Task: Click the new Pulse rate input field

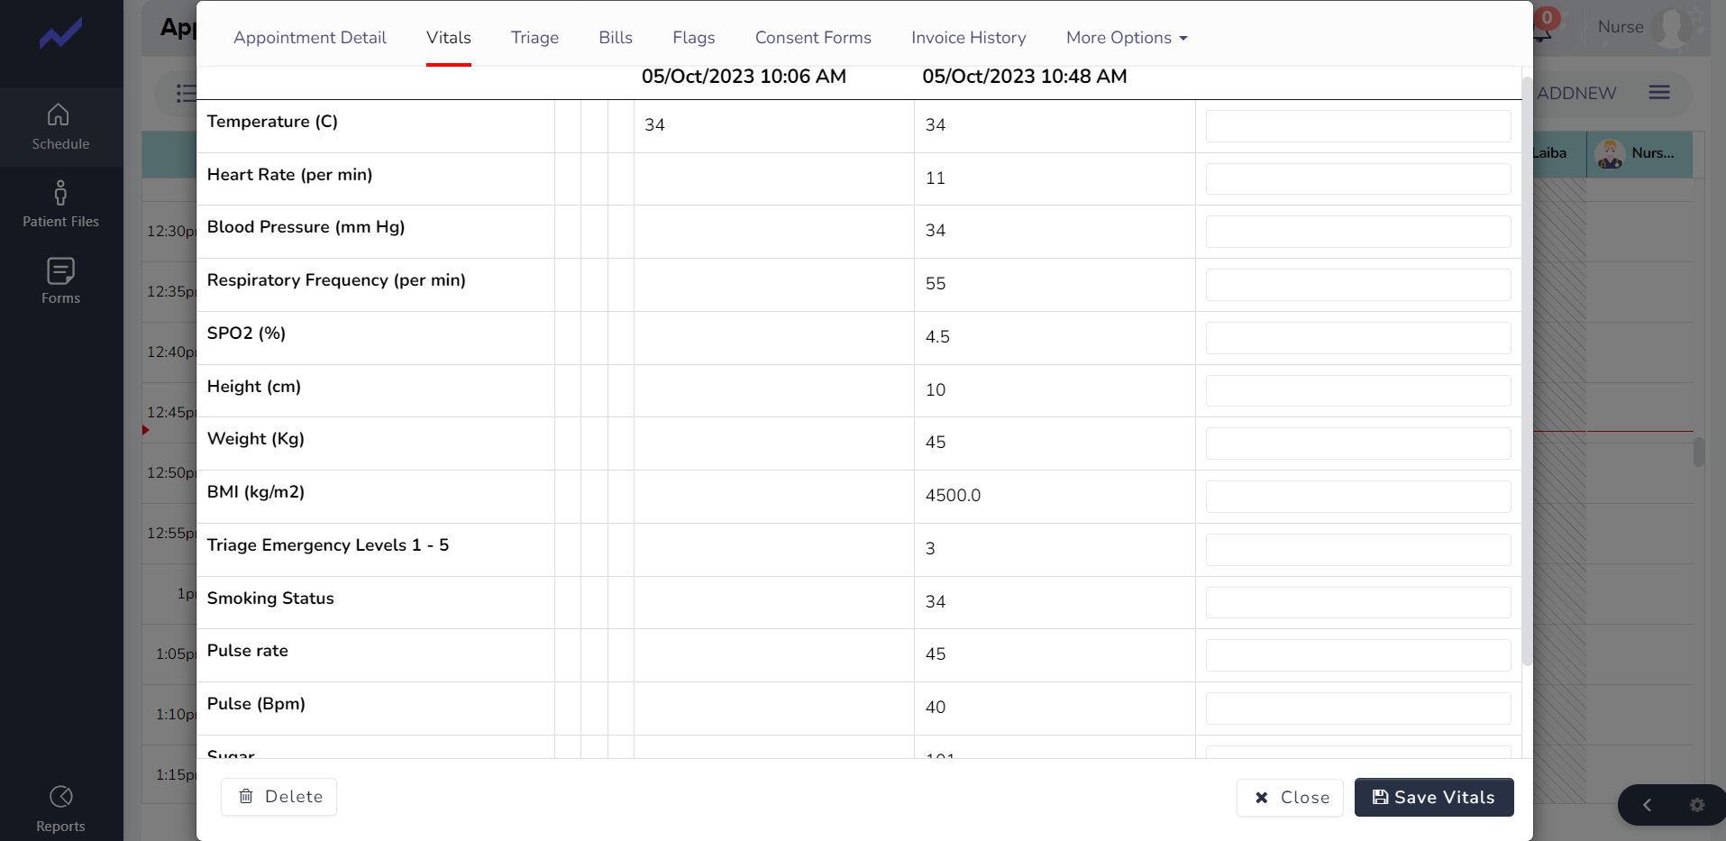Action: pyautogui.click(x=1358, y=655)
